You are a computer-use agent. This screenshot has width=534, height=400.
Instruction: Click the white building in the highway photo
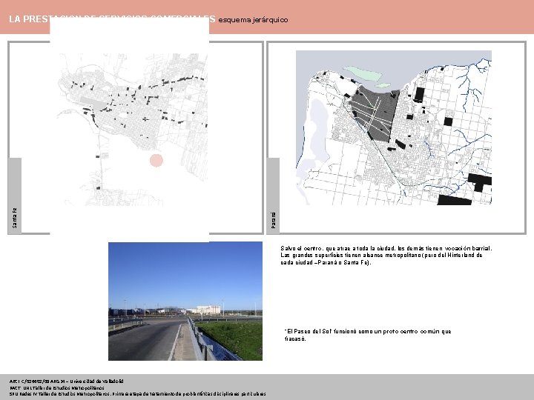pyautogui.click(x=208, y=310)
